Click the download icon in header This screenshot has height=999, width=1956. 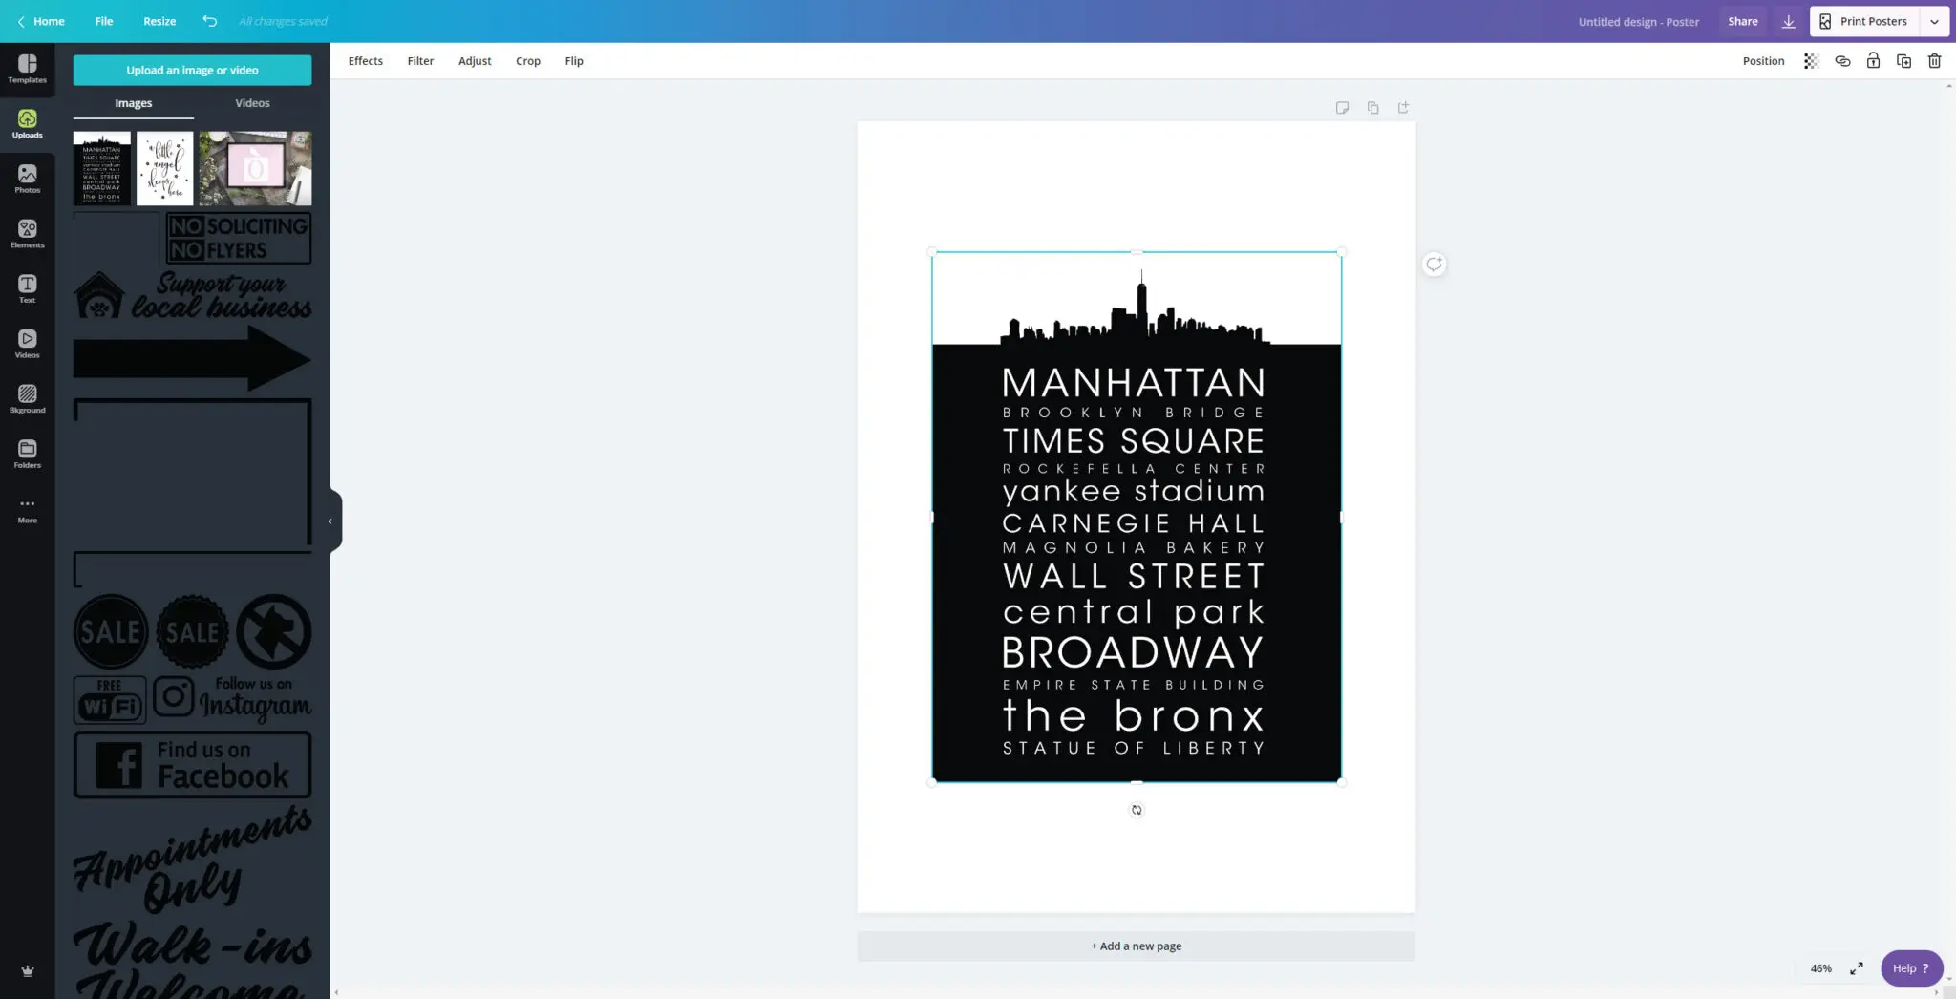[1788, 21]
